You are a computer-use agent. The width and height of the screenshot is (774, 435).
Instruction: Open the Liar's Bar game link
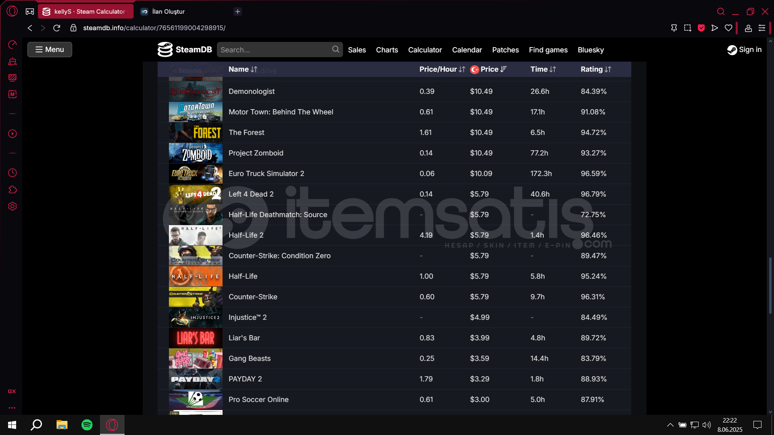click(x=244, y=338)
